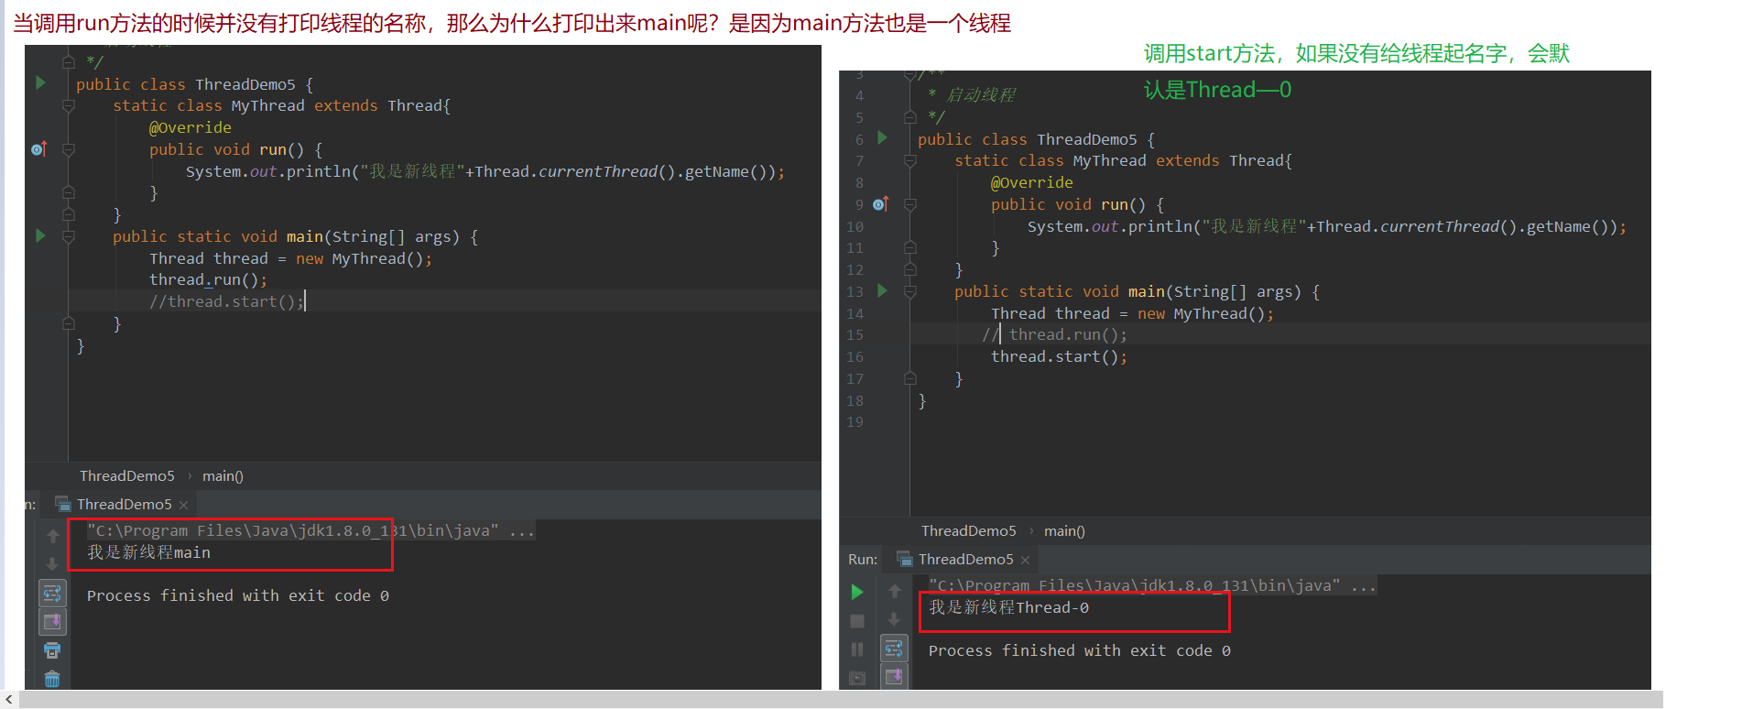The image size is (1742, 709).
Task: Click //thread.start(); comment line in left editor
Action: tap(225, 301)
